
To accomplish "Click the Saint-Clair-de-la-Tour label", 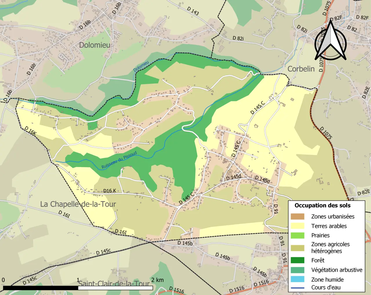I will 114,284.
